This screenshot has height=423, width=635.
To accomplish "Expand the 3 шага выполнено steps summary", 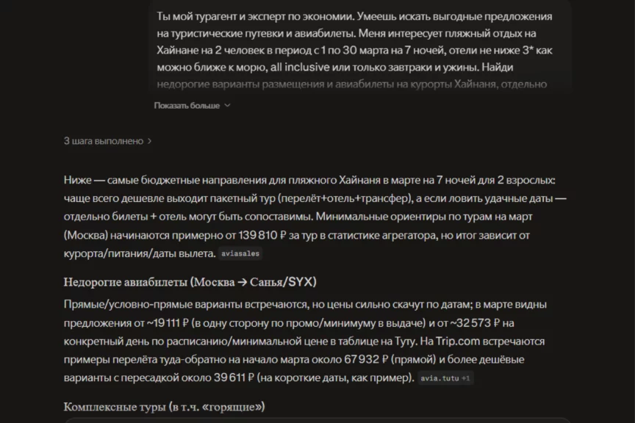I will click(x=104, y=141).
